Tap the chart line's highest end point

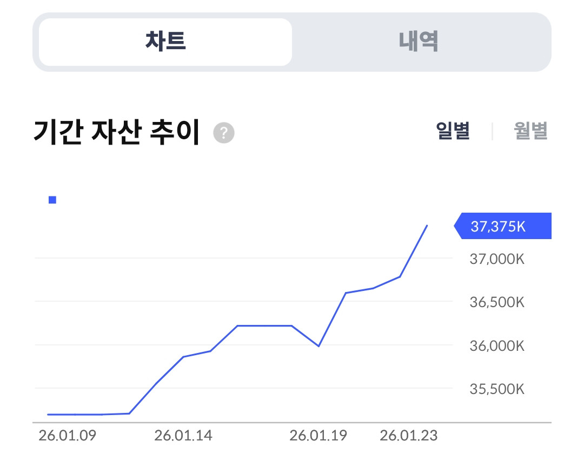coord(427,226)
